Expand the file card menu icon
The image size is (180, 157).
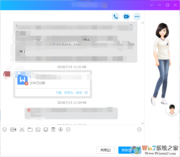86,93
